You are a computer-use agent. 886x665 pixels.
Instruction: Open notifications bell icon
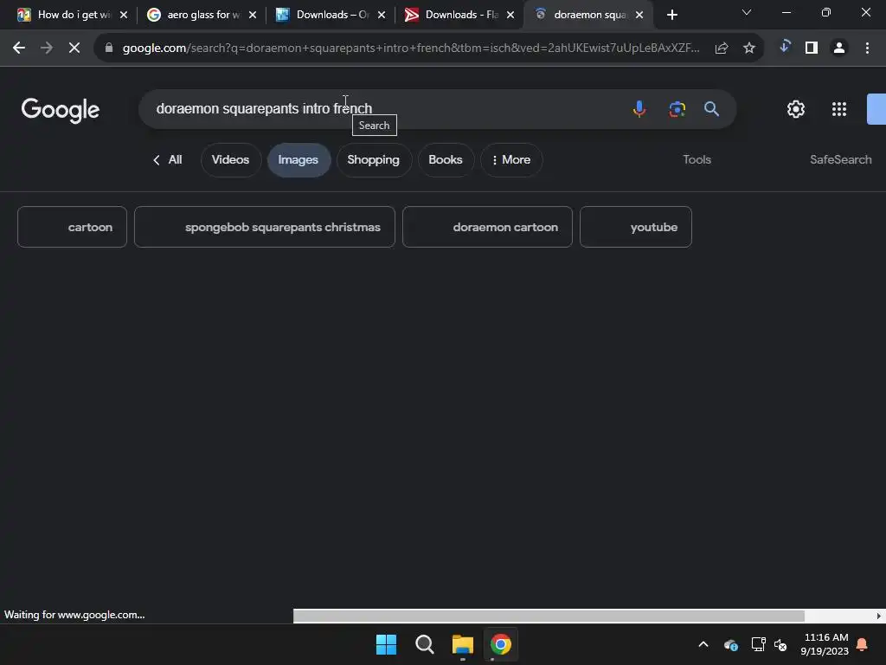click(x=862, y=644)
